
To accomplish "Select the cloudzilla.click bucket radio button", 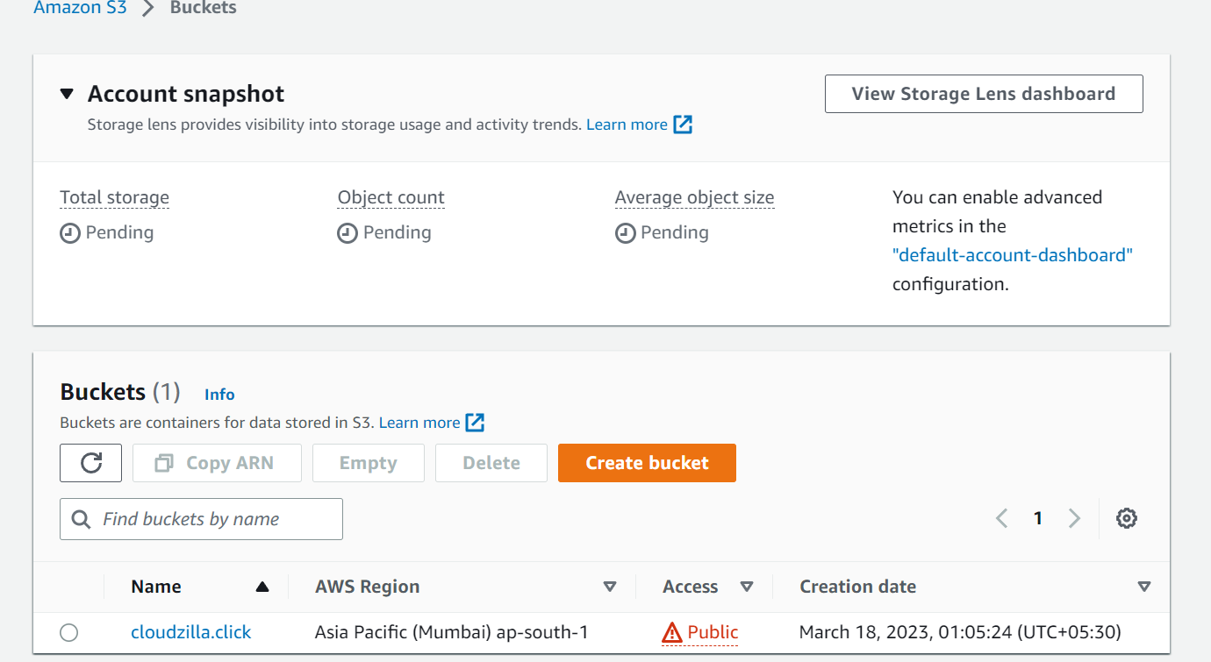I will coord(69,632).
